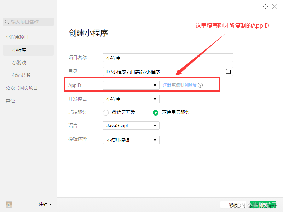Image resolution: width=283 pixels, height=212 pixels.
Task: Open 公众号网页项目 section
Action: tap(22, 88)
